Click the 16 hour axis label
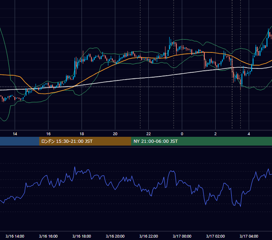 pos(48,134)
